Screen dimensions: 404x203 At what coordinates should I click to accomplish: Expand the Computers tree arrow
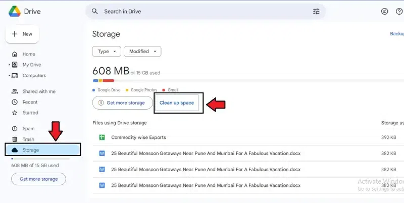point(9,75)
